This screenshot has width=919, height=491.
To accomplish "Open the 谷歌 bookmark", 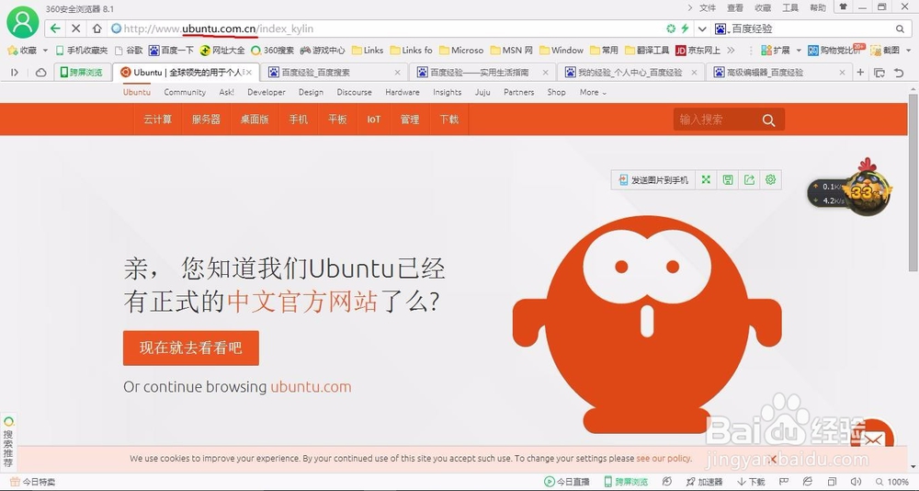I will [x=129, y=51].
